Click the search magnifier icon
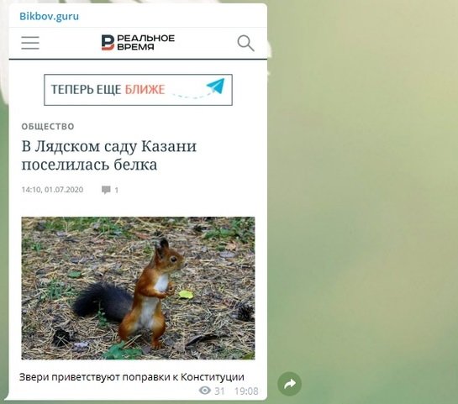This screenshot has width=458, height=404. point(245,43)
